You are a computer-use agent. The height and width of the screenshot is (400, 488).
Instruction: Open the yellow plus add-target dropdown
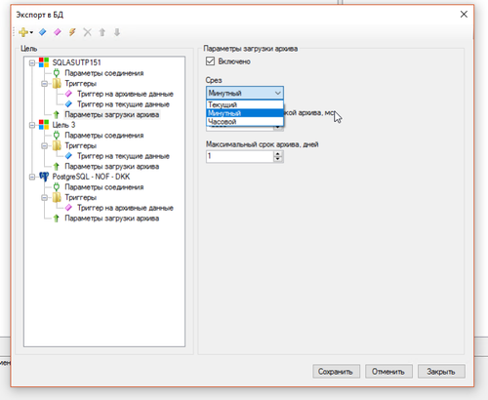tap(25, 32)
